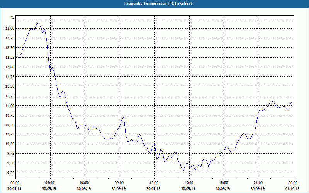Pick the 18:00 x-axis time label

tap(223, 183)
